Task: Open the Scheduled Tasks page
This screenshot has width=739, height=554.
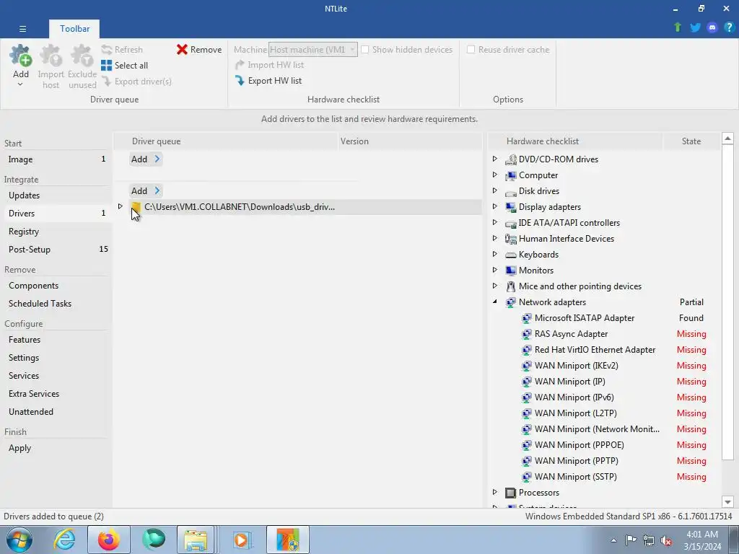Action: coord(56,304)
